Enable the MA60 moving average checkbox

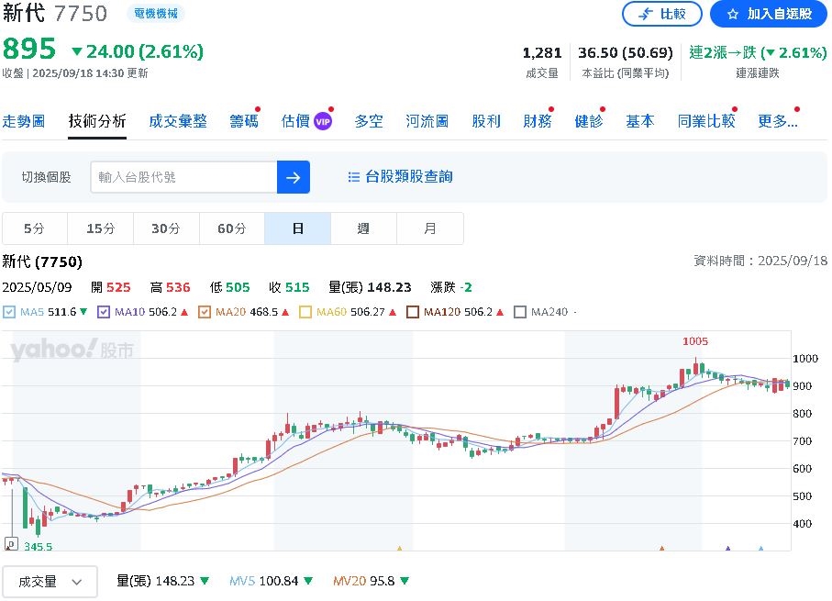pyautogui.click(x=304, y=311)
